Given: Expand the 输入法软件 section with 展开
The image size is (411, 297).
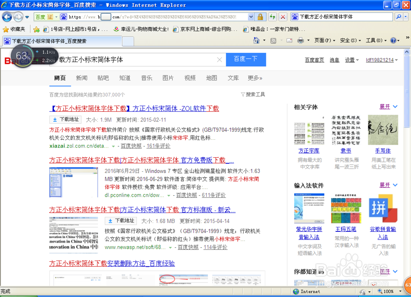Looking at the screenshot, I should [388, 185].
